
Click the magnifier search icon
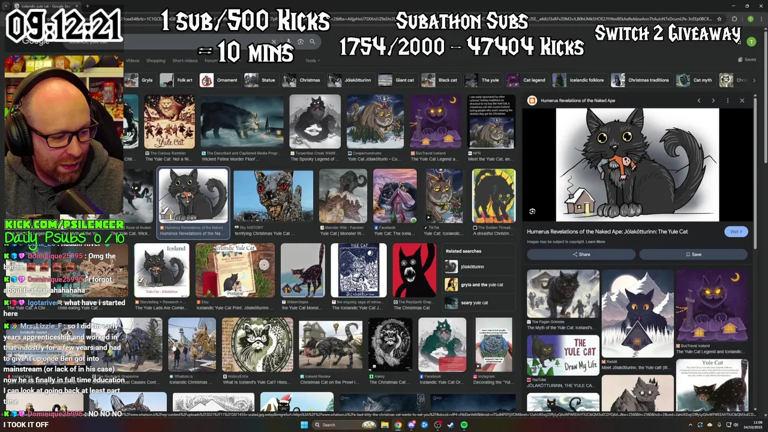click(312, 42)
